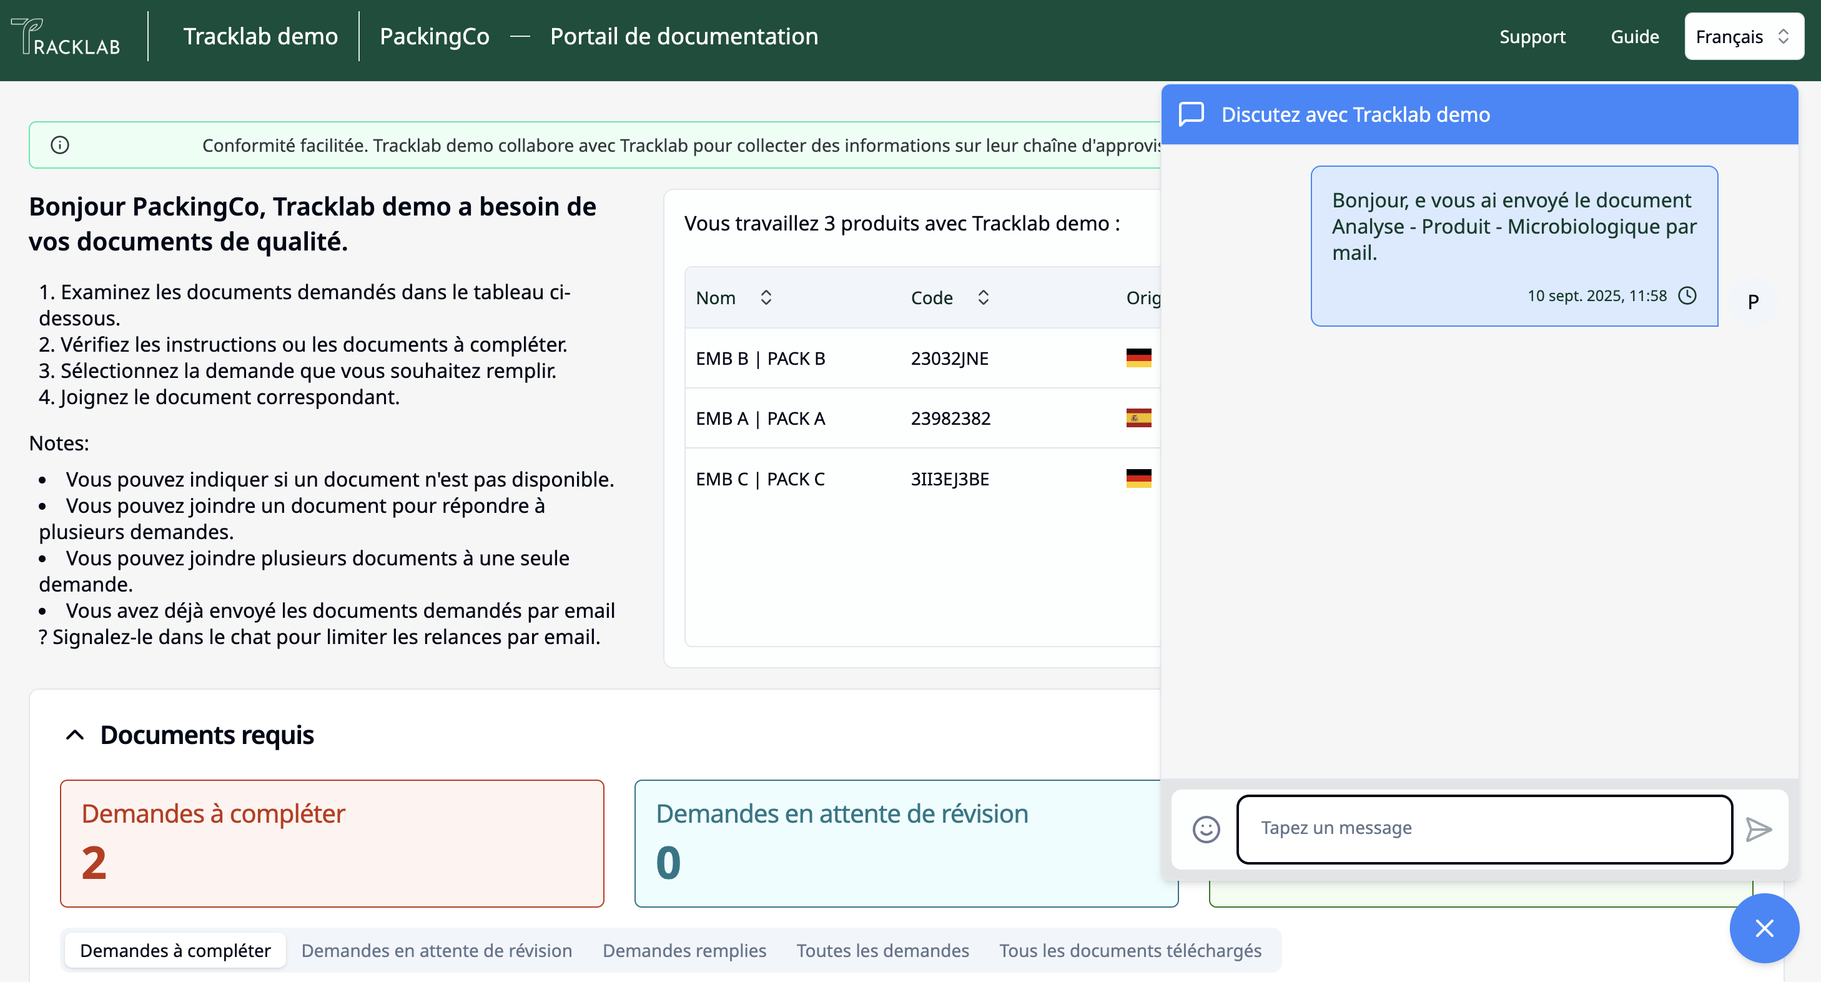
Task: Click the send message arrow icon
Action: tap(1758, 830)
